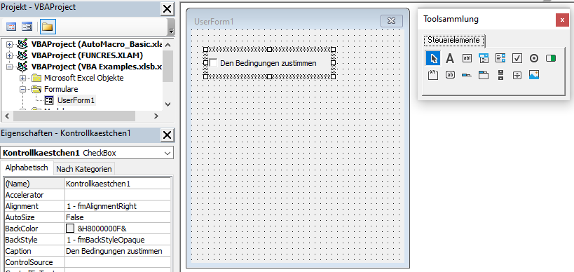Open the Steuerelemente tab in the Toolsammlung
574x272 pixels.
pos(453,40)
